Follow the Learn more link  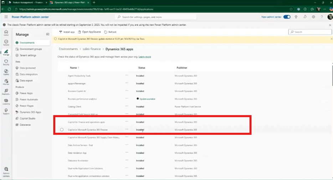pyautogui.click(x=145, y=57)
